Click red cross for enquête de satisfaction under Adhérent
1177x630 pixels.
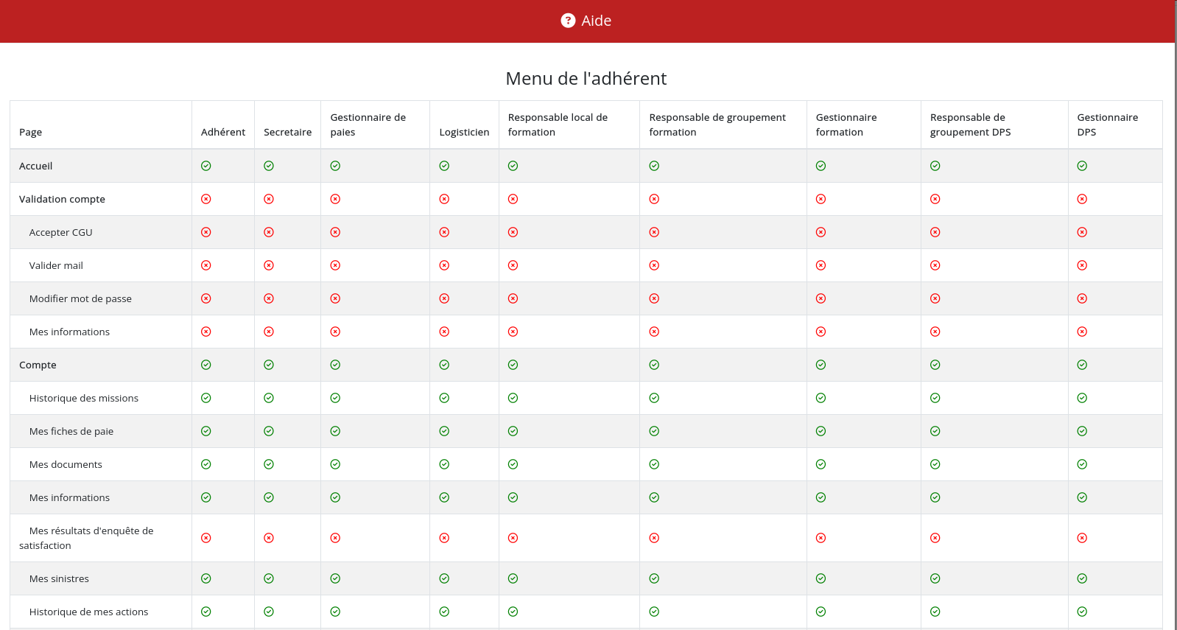pyautogui.click(x=206, y=538)
